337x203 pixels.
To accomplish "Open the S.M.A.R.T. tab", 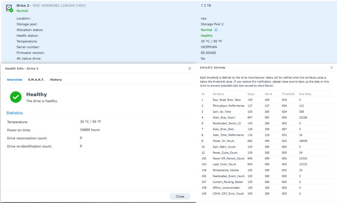I will [36, 80].
